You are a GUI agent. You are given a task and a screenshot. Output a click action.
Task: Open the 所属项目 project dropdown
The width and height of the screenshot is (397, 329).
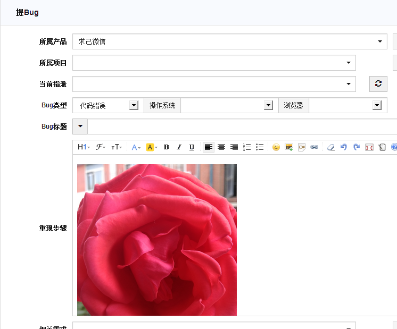(214, 63)
